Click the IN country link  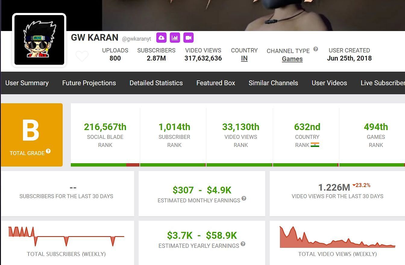[x=244, y=58]
